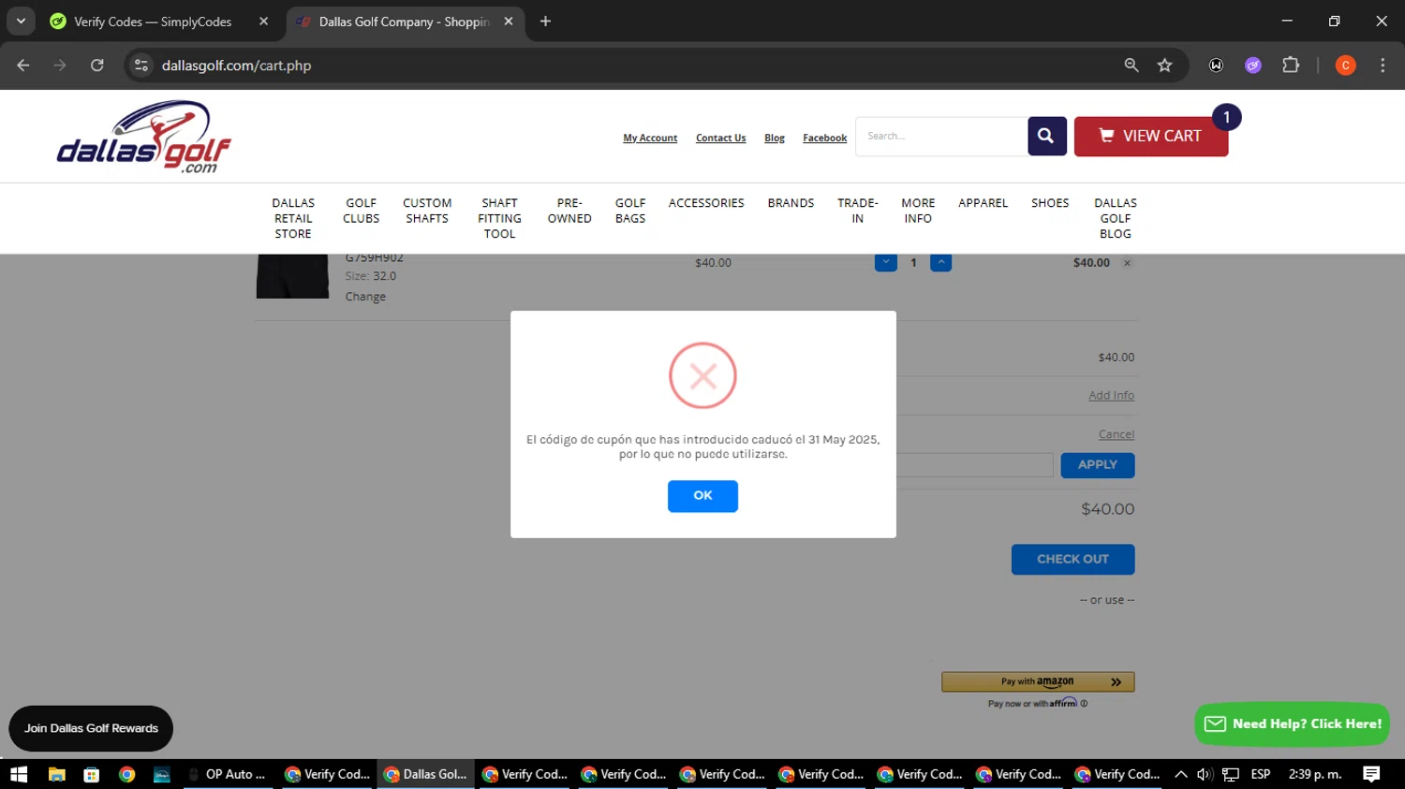
Task: Bookmark this page with star
Action: [1164, 66]
